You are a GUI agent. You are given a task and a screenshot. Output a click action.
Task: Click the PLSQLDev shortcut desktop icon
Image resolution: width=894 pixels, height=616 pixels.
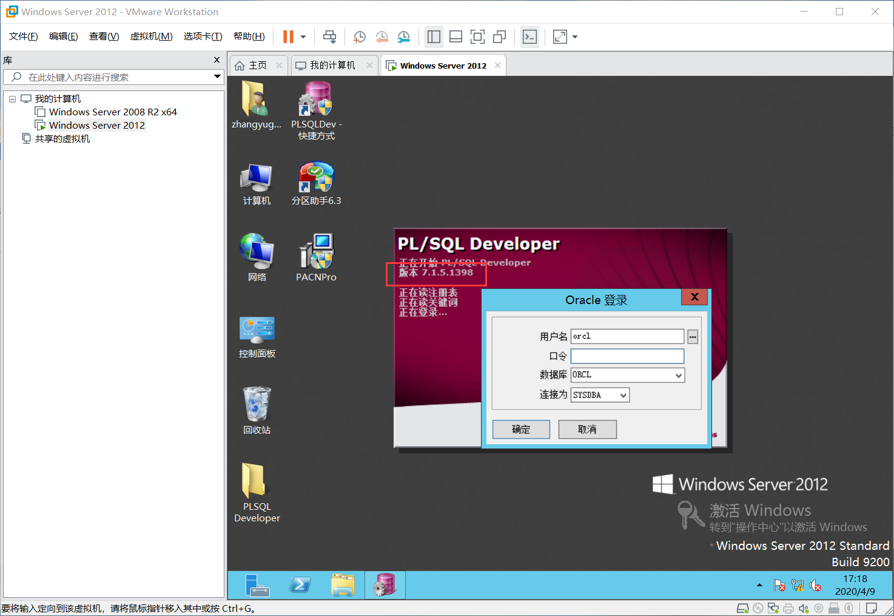[316, 111]
